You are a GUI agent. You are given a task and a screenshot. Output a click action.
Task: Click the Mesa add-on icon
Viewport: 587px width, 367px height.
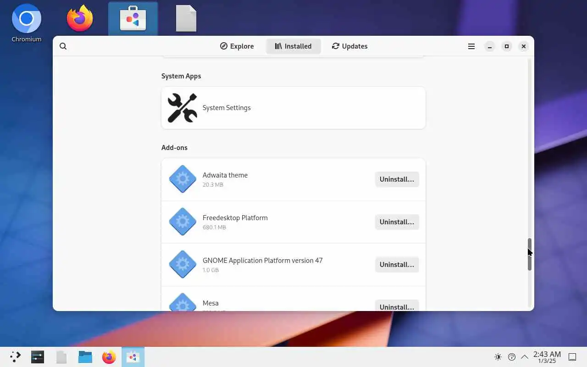(183, 302)
